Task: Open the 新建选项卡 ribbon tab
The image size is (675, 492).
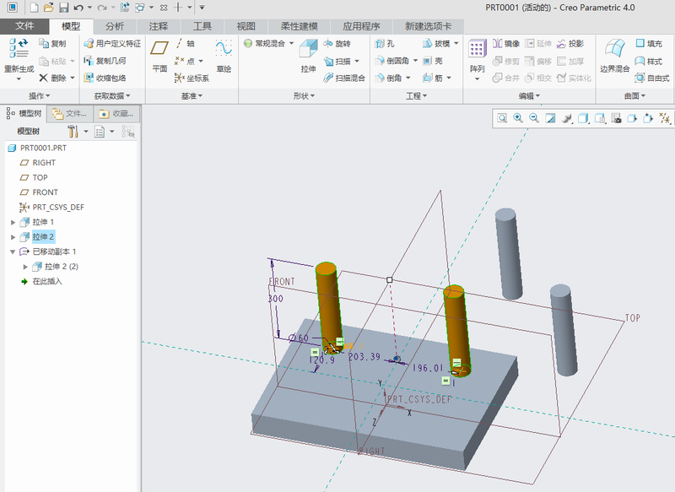Action: tap(429, 27)
